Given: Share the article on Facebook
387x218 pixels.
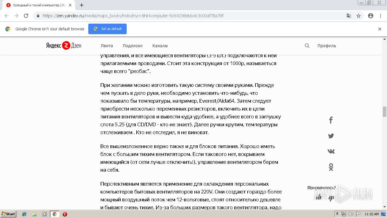Looking at the screenshot, I should [x=331, y=120].
